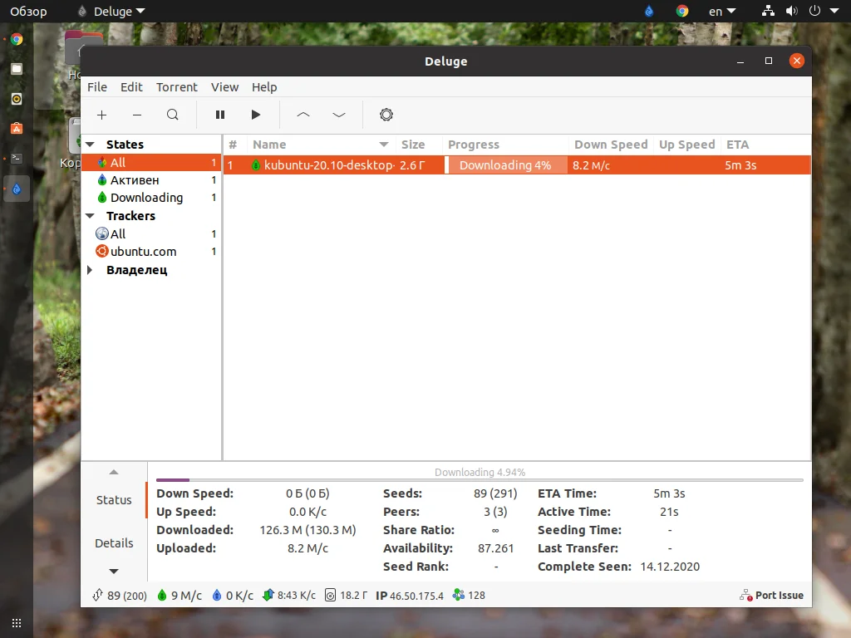Launch Chrome from the dock
The width and height of the screenshot is (851, 638).
17,39
